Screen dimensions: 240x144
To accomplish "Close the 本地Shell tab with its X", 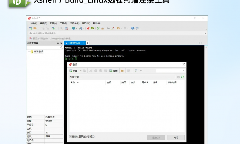I will (83, 43).
